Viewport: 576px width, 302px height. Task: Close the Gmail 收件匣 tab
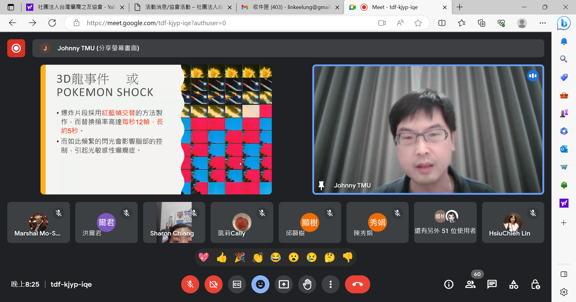point(337,7)
